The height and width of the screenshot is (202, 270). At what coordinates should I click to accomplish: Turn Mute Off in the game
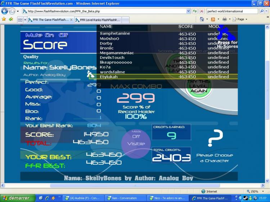pyautogui.click(x=64, y=35)
